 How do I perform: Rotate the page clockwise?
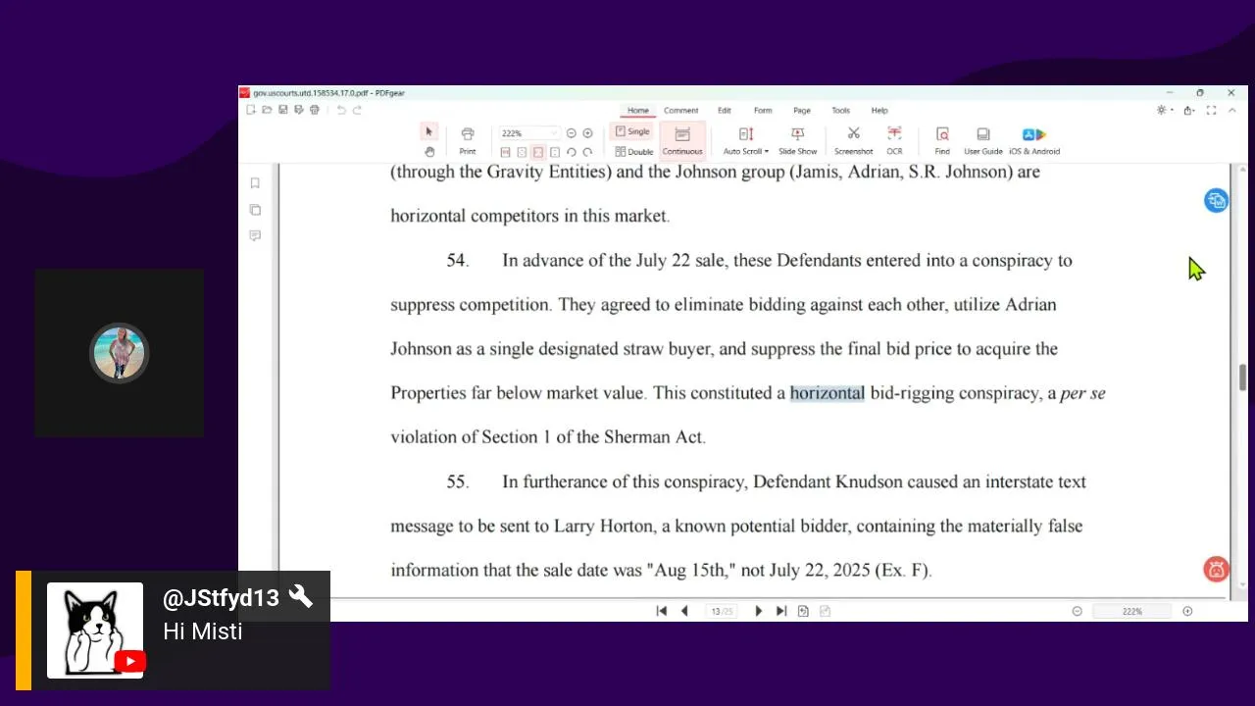point(587,152)
